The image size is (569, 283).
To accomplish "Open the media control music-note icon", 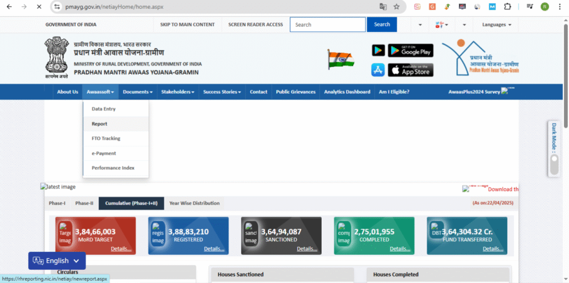I will point(530,7).
